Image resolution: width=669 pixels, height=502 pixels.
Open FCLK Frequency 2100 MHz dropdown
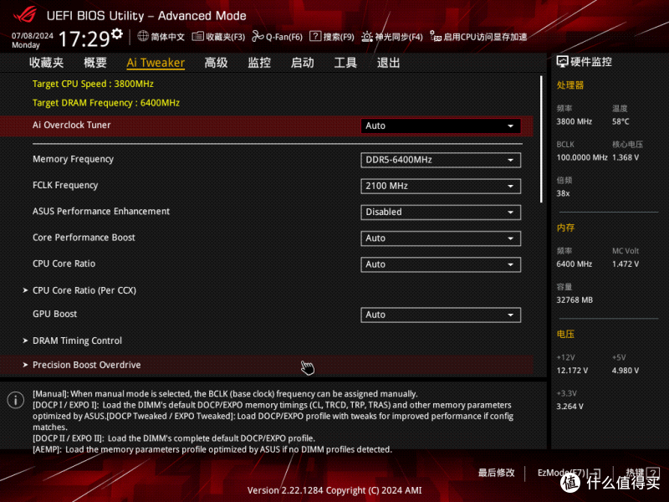(441, 186)
